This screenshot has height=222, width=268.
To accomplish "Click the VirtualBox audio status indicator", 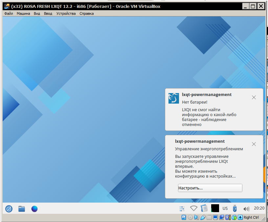I will click(196, 217).
